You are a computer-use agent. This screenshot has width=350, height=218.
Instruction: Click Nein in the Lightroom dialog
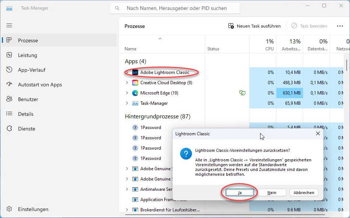272,193
